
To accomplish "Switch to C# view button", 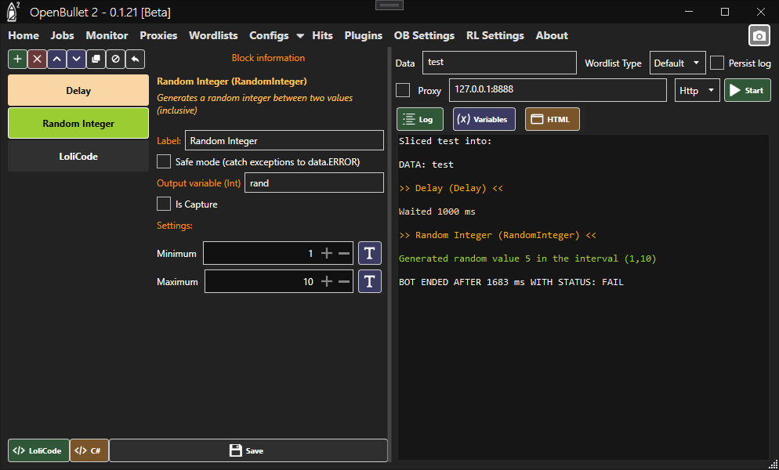I will 89,450.
